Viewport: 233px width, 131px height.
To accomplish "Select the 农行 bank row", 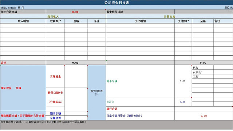I will 203,67.
